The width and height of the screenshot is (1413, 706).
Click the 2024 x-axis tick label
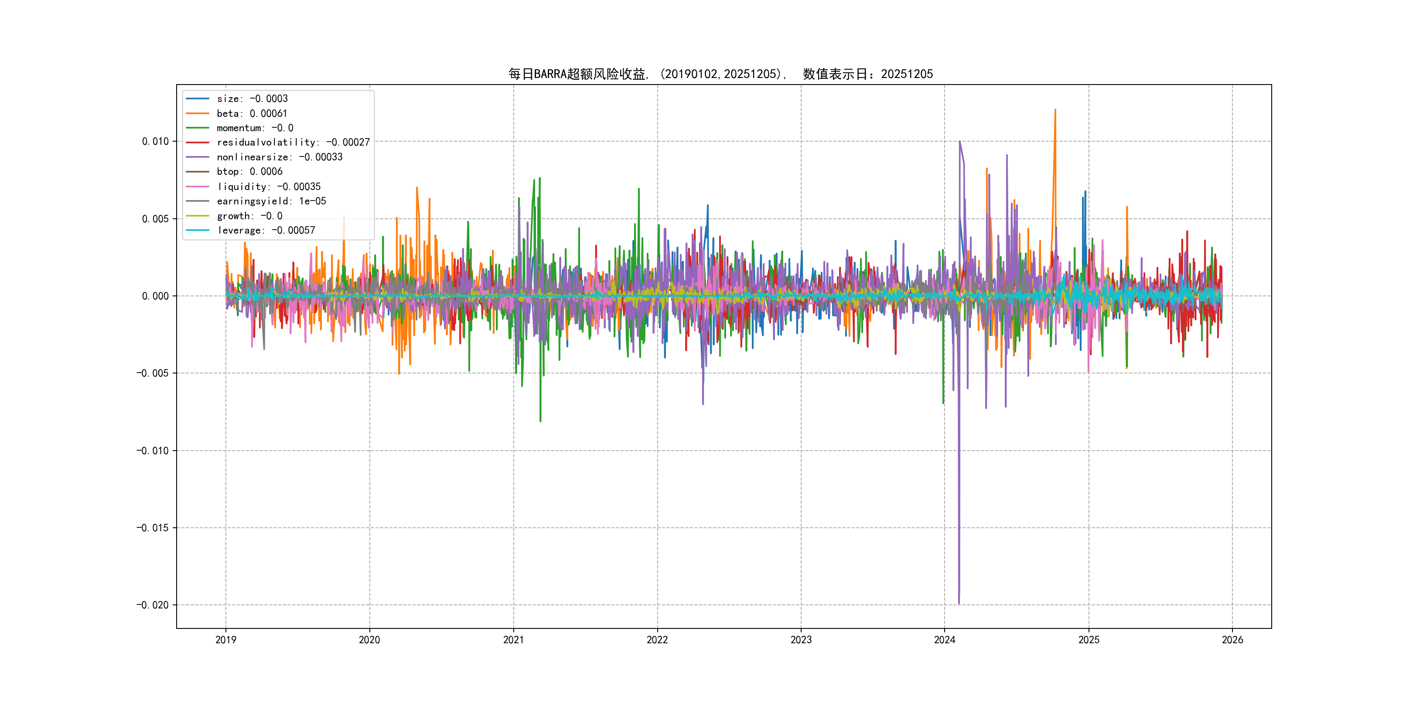tap(945, 640)
